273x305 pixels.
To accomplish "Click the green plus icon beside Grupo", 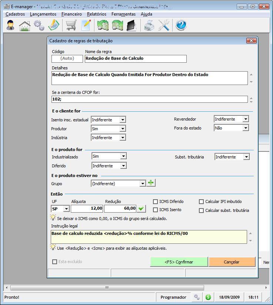I will [x=151, y=183].
